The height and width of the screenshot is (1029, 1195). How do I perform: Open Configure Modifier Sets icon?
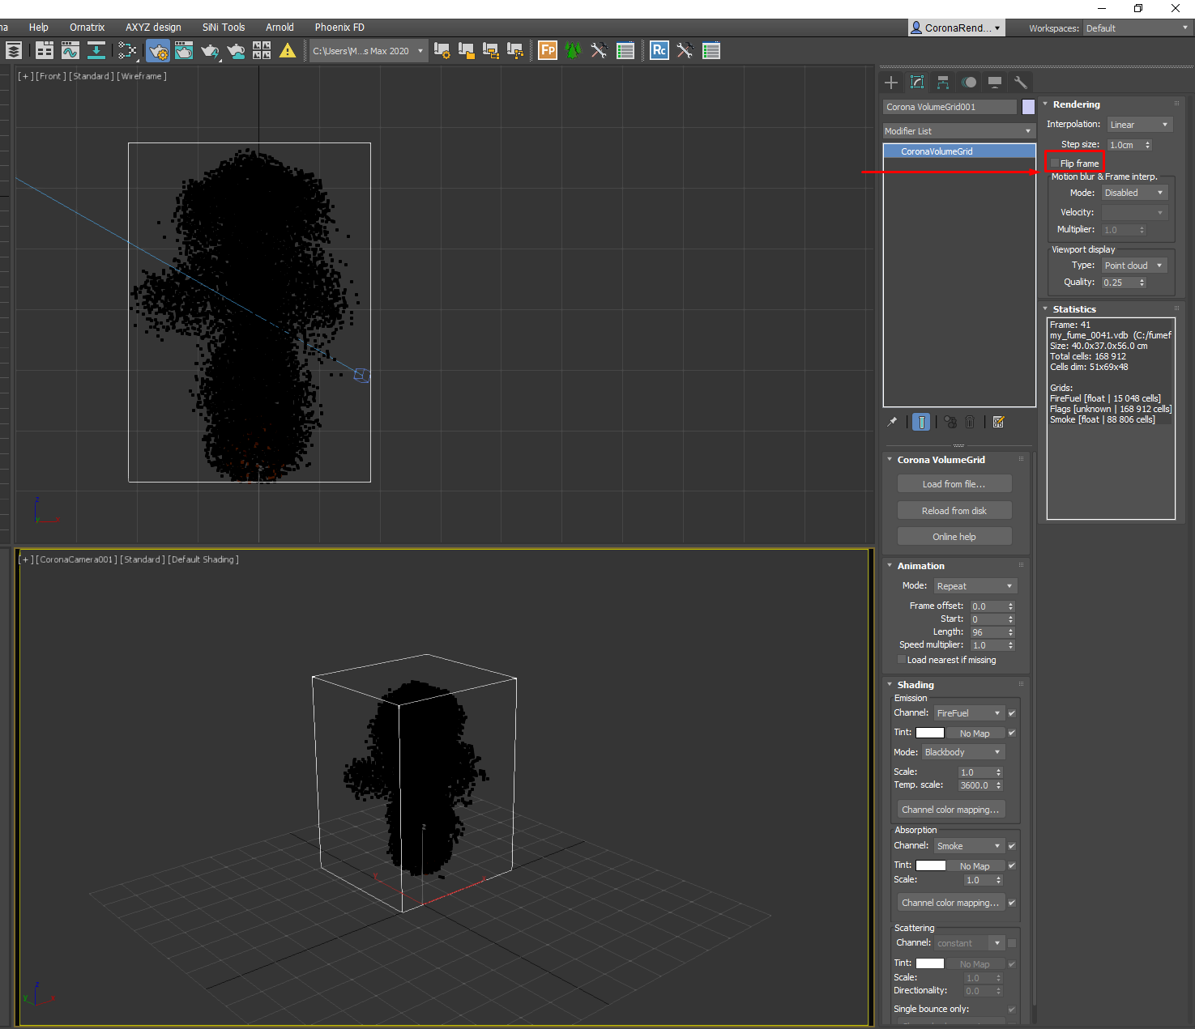click(998, 422)
